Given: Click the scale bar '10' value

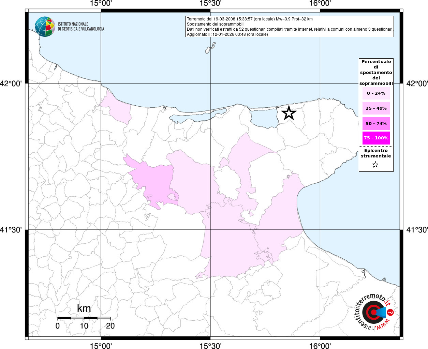Looking at the screenshot, I should pyautogui.click(x=84, y=326).
